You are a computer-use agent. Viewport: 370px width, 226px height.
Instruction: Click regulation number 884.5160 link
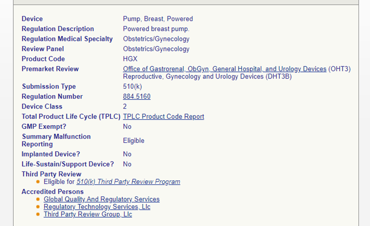[x=136, y=97]
